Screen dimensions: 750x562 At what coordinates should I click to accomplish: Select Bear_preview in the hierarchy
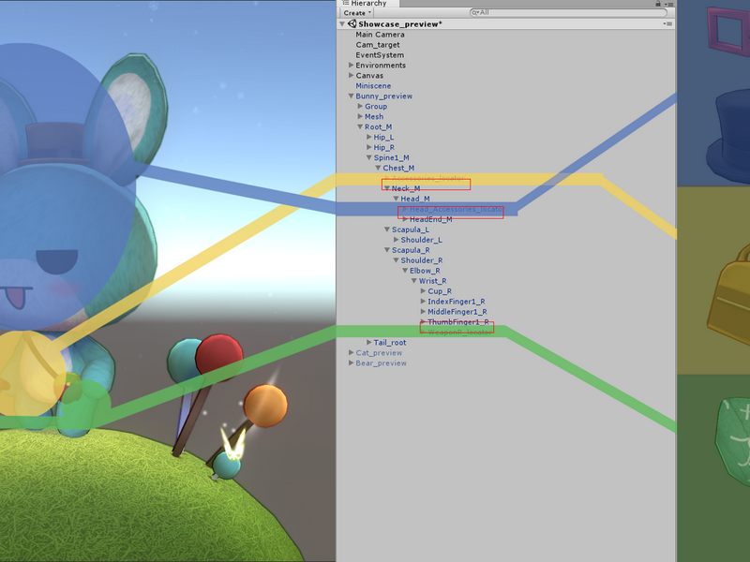pos(381,363)
